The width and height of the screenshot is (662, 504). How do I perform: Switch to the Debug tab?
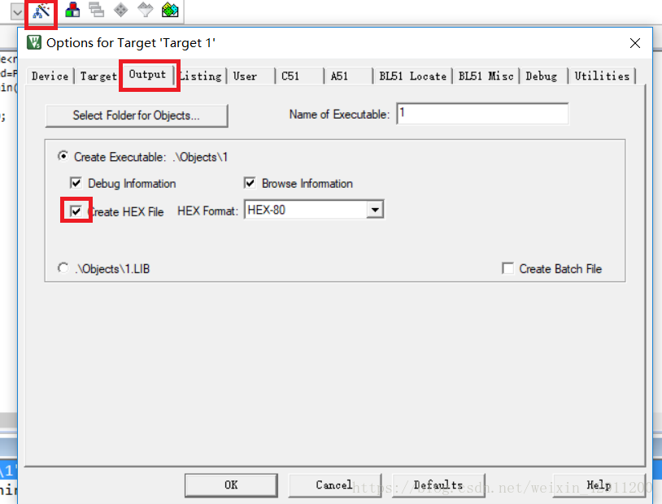tap(544, 76)
